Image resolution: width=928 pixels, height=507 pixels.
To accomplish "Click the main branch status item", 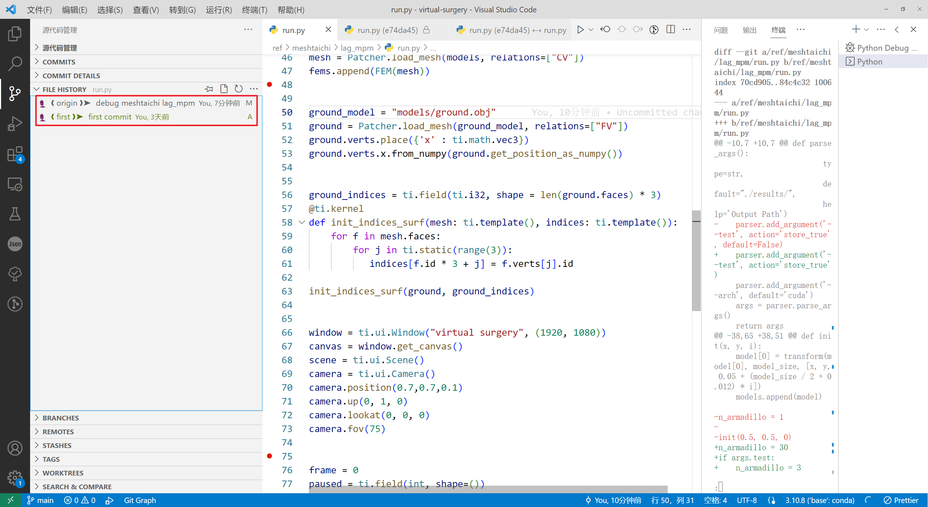I will point(41,500).
